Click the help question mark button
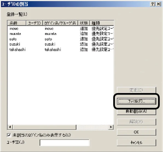 153,4
